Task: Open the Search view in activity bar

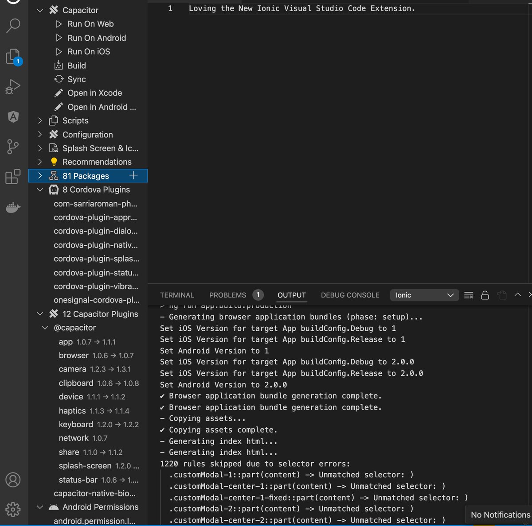Action: pos(13,26)
